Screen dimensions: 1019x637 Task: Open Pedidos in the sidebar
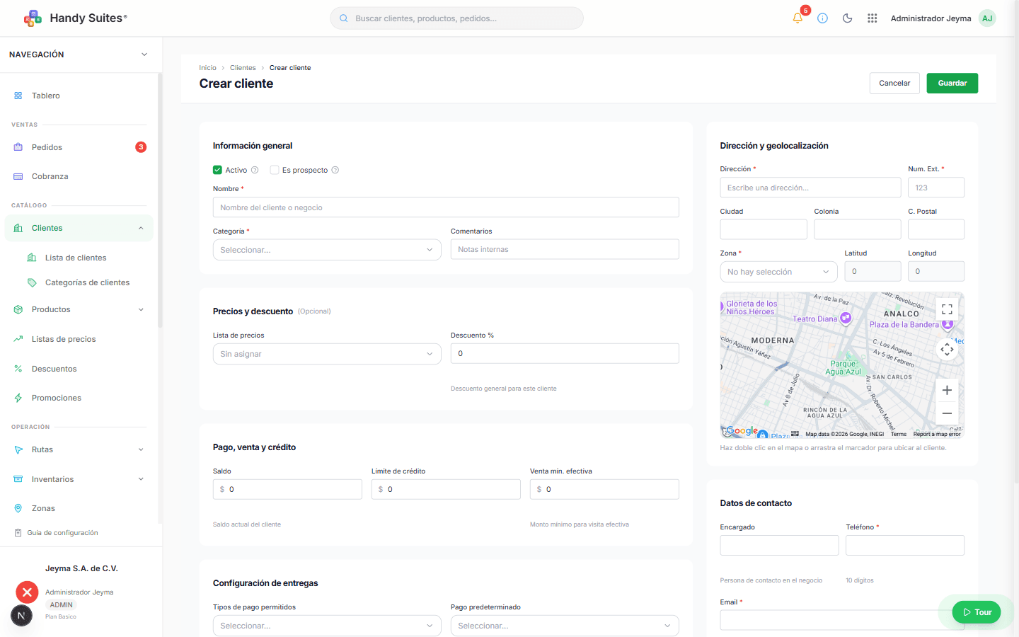pos(47,147)
